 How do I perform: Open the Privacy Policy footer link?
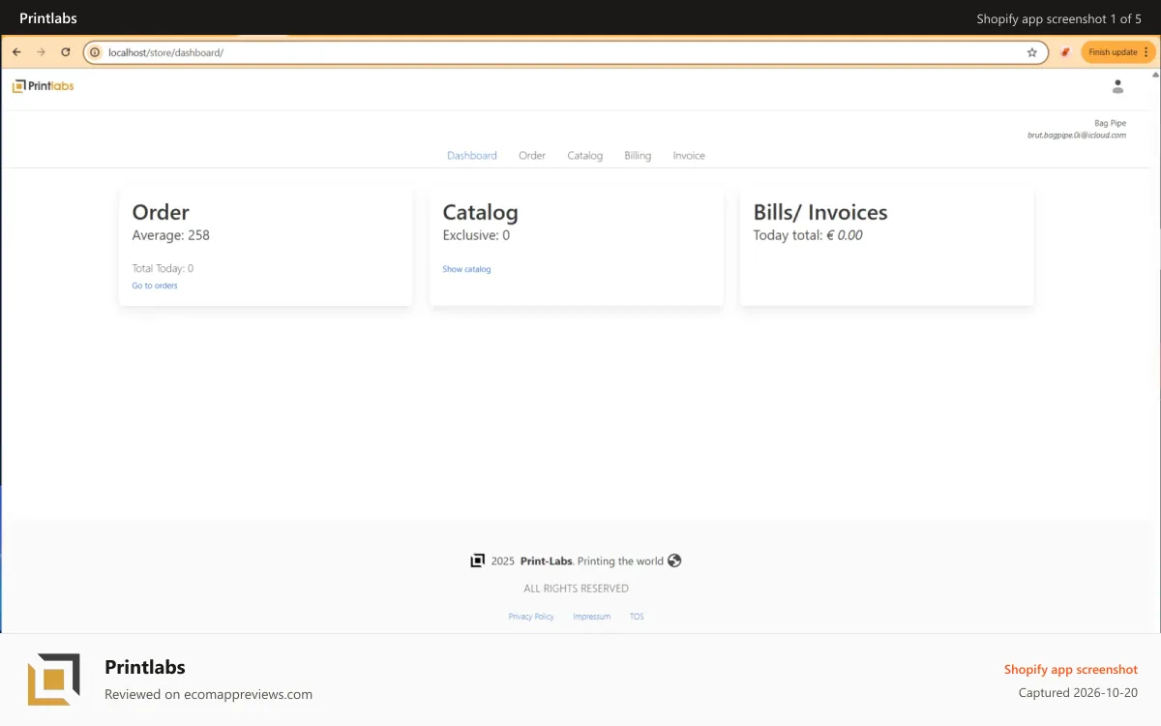pyautogui.click(x=531, y=617)
